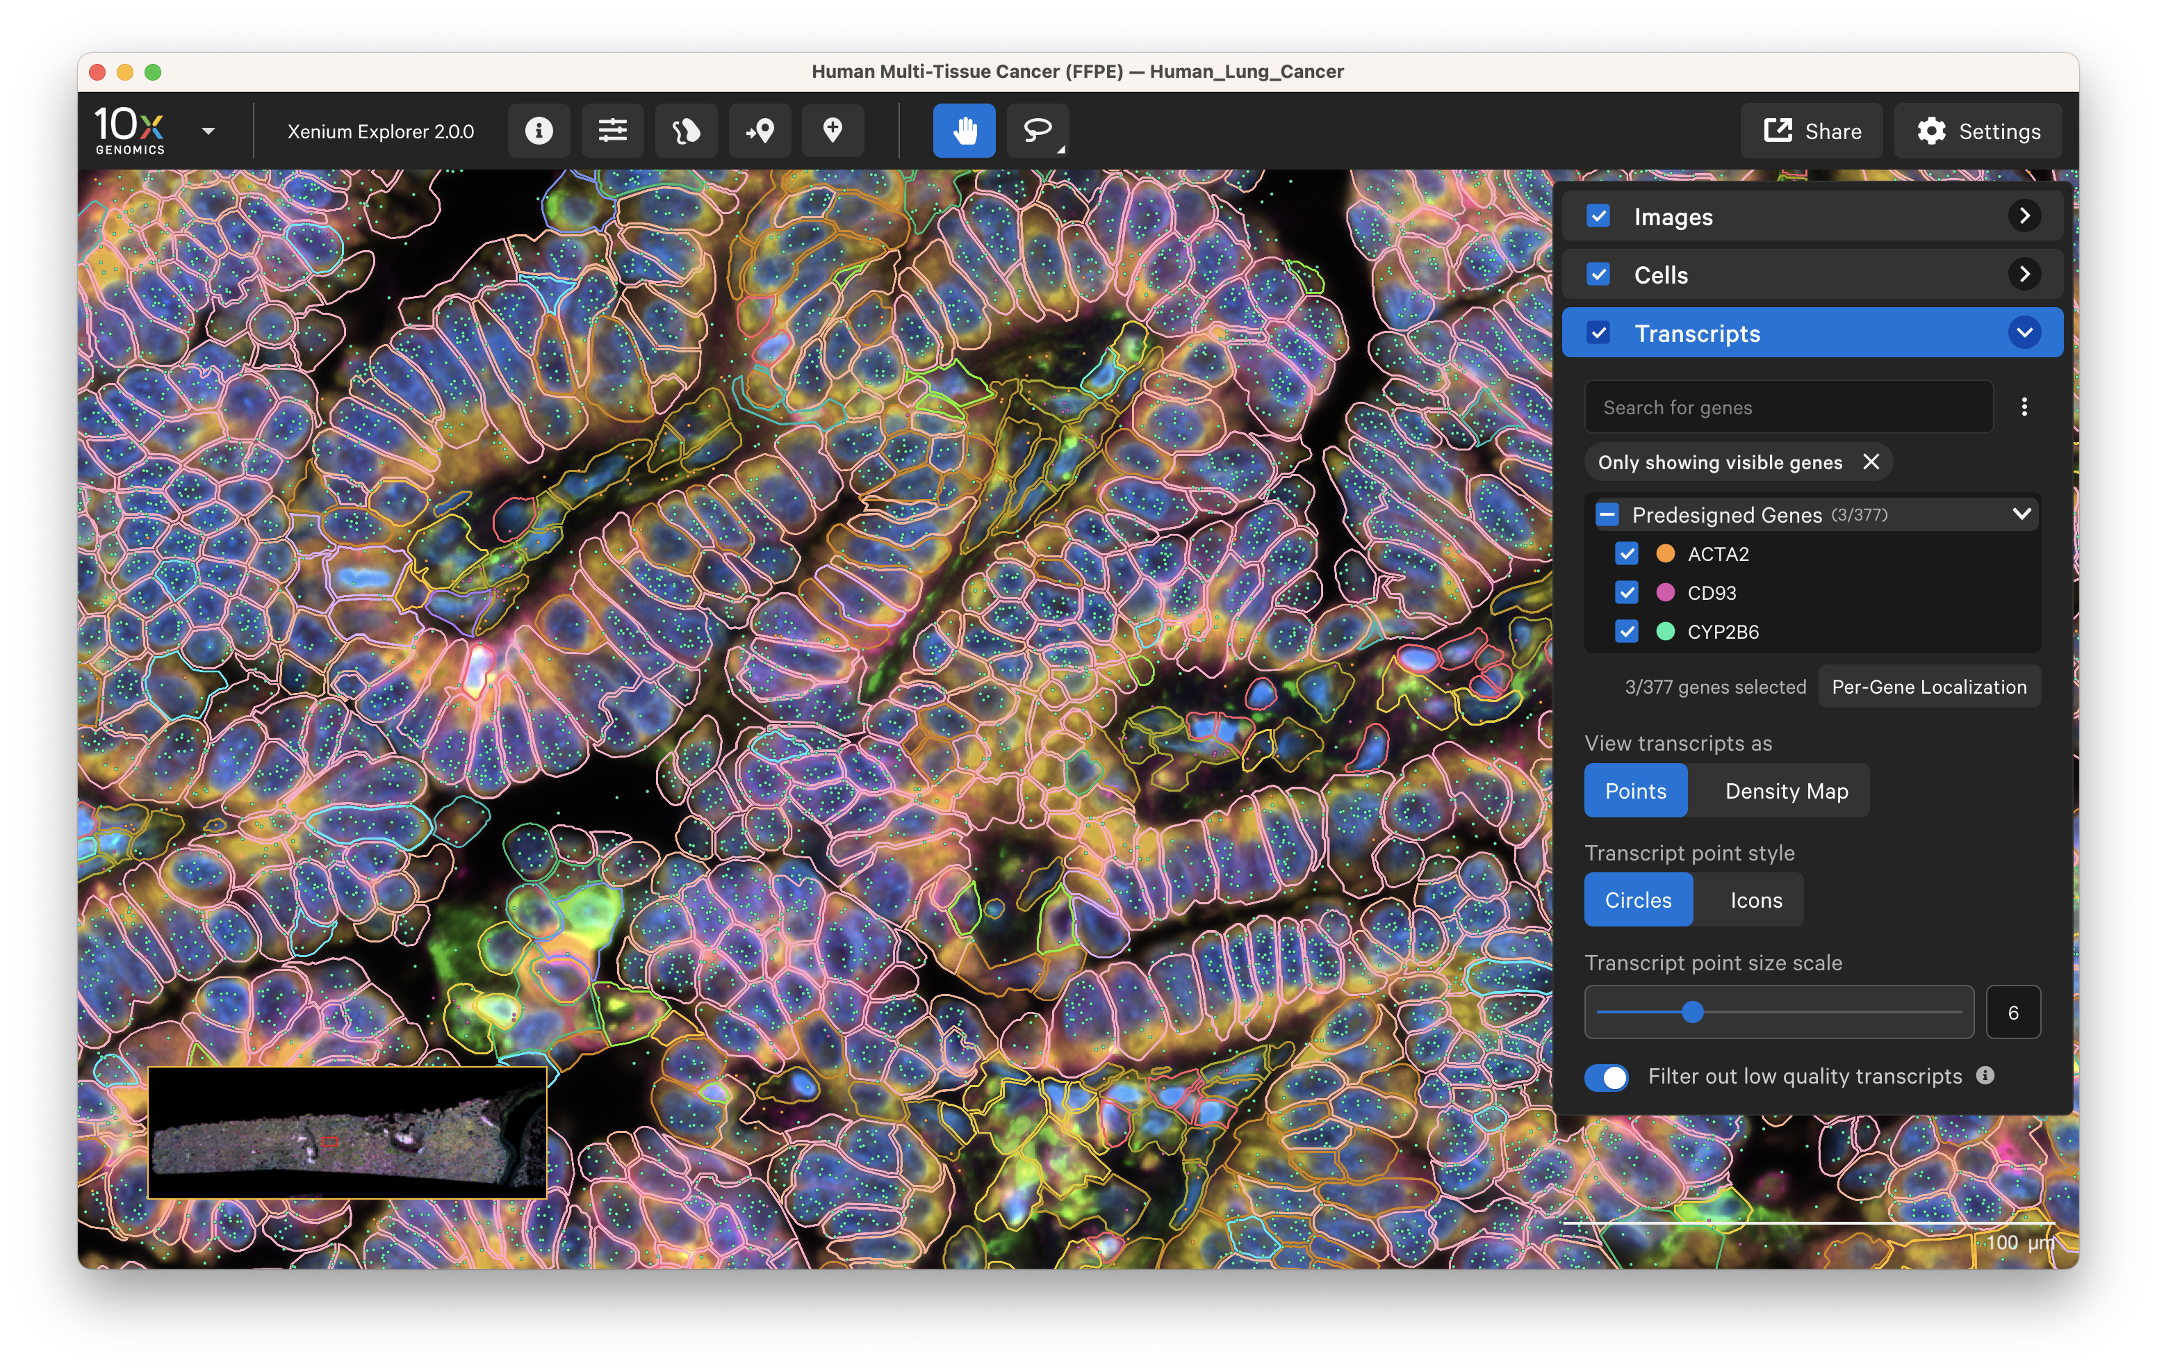Expand the Cells panel
Screen dimensions: 2157x1372
click(2024, 275)
